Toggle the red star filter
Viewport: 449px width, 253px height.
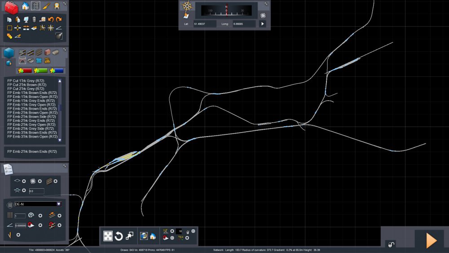[x=24, y=71]
